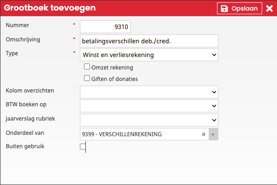The height and width of the screenshot is (185, 277).
Task: Toggle the Buiten gebruik checkbox
Action: pyautogui.click(x=83, y=146)
